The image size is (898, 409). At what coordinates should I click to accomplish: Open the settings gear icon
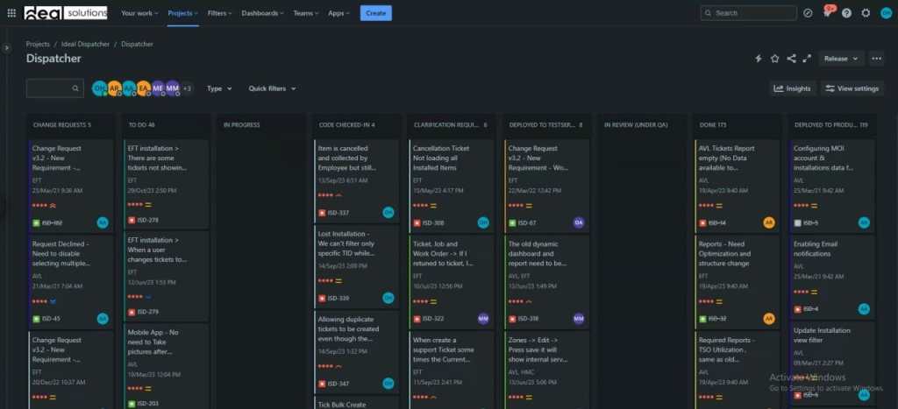pos(866,13)
